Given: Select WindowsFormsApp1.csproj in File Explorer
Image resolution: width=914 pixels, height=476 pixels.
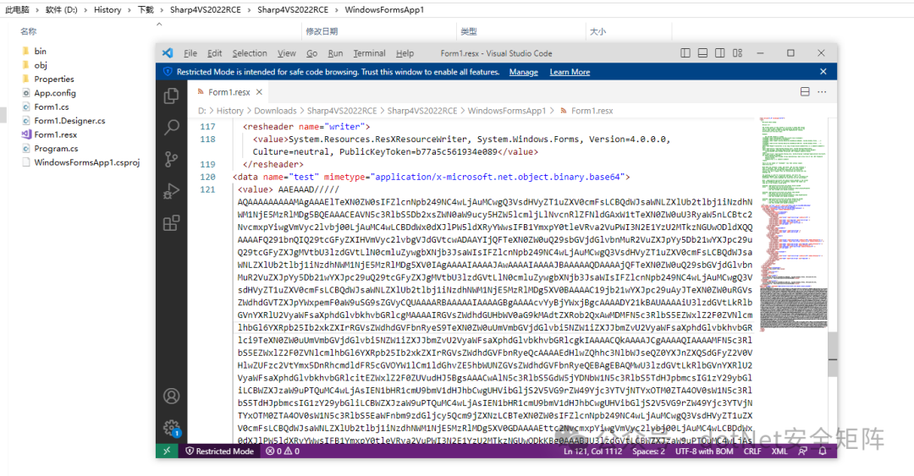Looking at the screenshot, I should click(87, 162).
